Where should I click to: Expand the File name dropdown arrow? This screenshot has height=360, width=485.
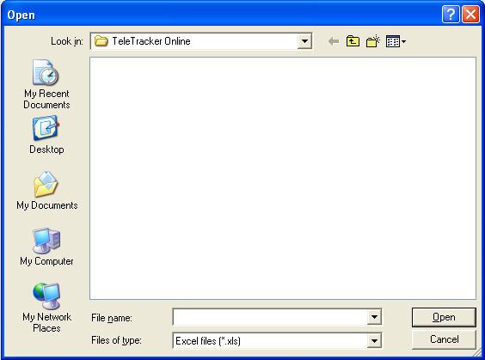[x=374, y=317]
